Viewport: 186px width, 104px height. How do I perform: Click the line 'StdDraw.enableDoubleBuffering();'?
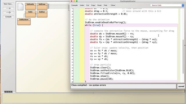tap(105, 23)
